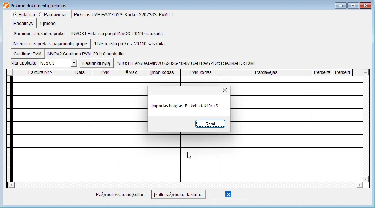This screenshot has height=208, width=375.
Task: Click the Įmon.kodas column header
Action: tap(162, 72)
